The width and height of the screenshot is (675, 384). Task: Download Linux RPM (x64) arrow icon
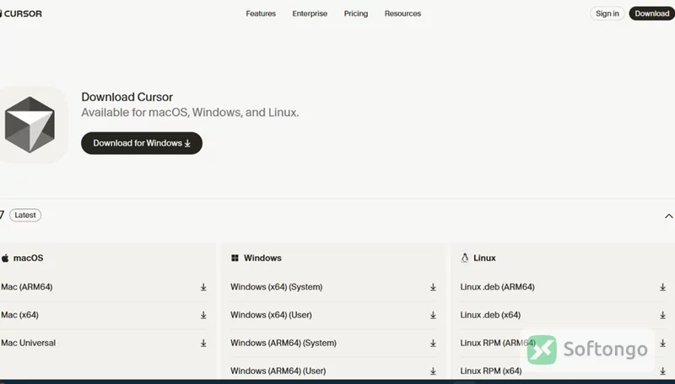point(663,371)
